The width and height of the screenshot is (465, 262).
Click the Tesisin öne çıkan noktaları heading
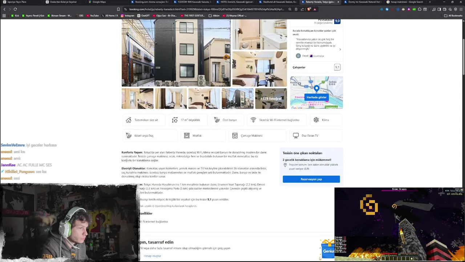302,153
